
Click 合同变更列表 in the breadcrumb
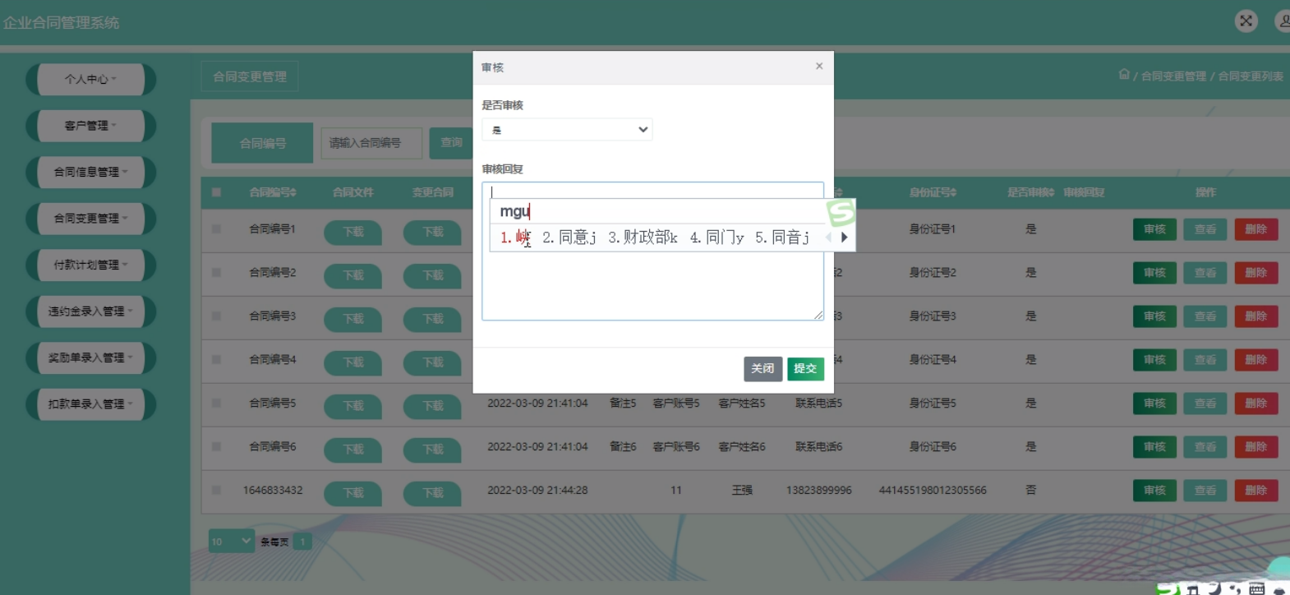coord(1251,76)
